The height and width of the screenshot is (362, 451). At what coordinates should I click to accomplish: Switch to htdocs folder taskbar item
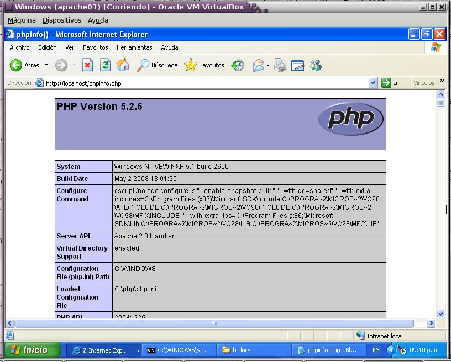[253, 350]
